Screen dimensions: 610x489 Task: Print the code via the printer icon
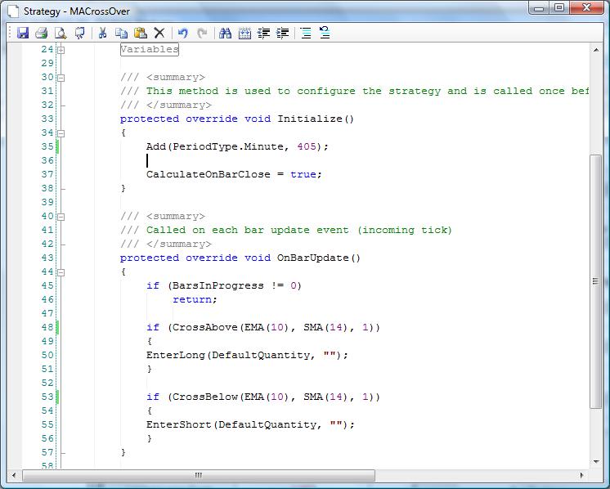(x=42, y=33)
